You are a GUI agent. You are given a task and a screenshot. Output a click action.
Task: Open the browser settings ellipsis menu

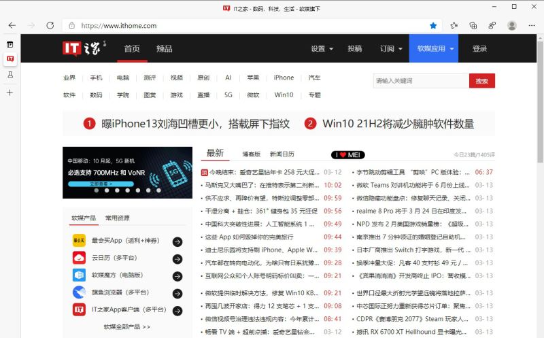(x=532, y=25)
